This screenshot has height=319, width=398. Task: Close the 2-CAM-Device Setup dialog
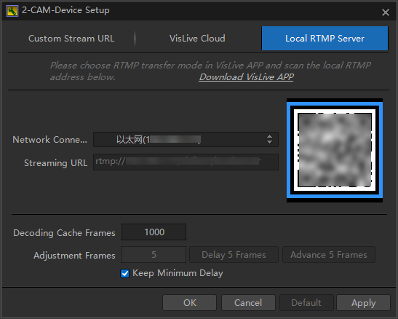(386, 12)
